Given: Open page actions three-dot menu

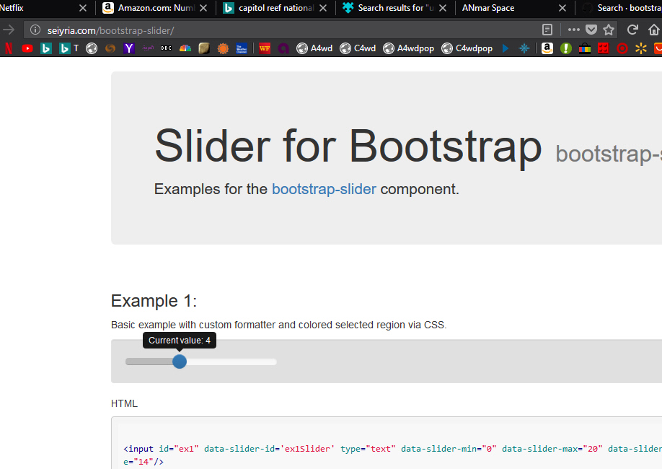Looking at the screenshot, I should pos(574,30).
